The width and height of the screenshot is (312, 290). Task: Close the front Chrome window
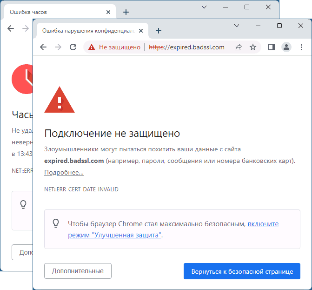pyautogui.click(x=301, y=26)
